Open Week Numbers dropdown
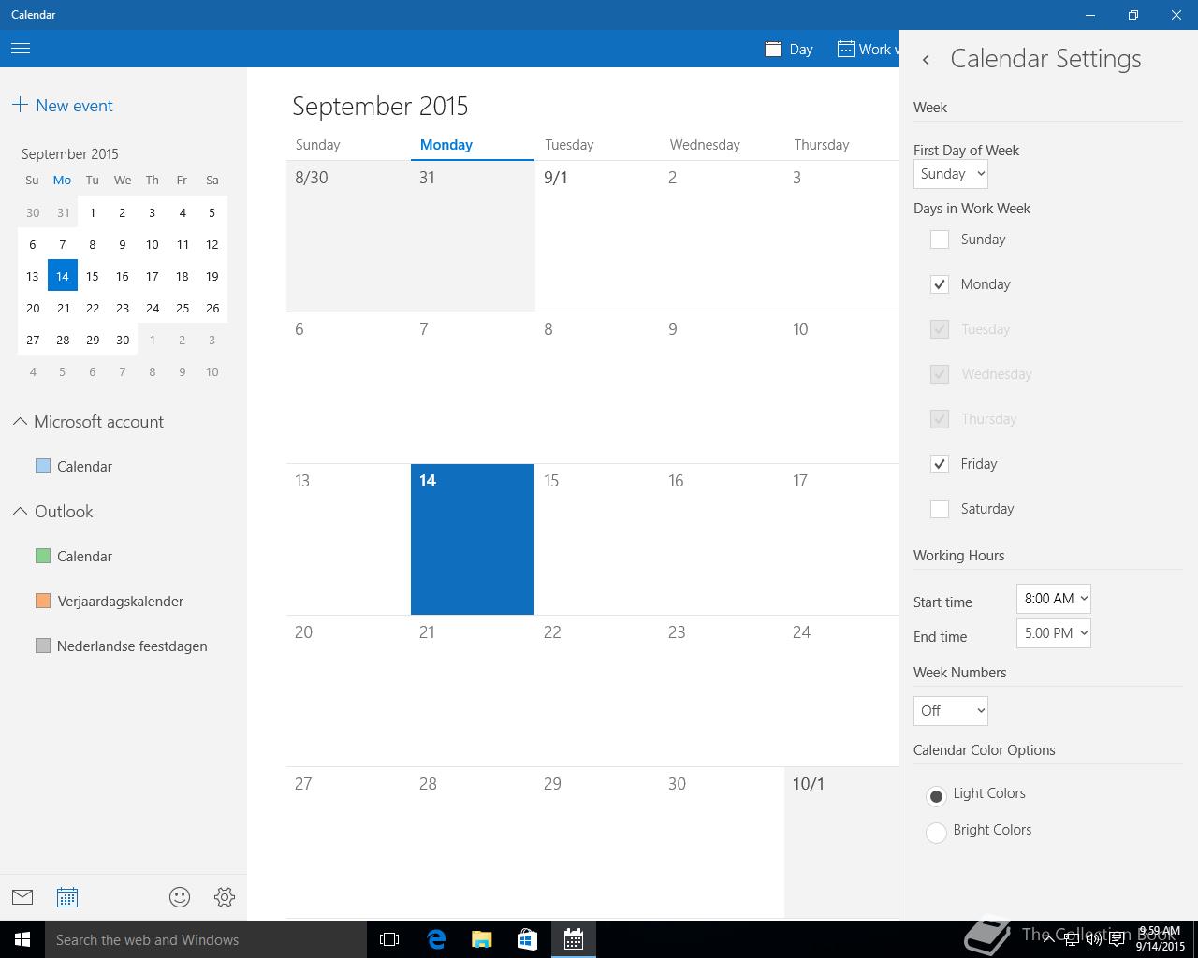 tap(950, 711)
